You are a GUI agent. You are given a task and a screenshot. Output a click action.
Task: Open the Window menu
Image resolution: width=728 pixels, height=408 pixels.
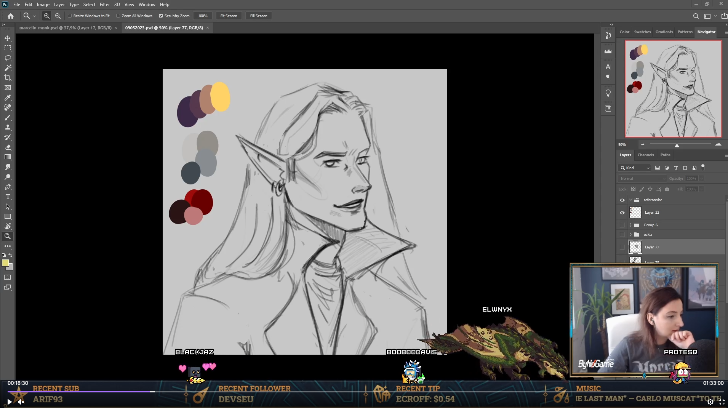(147, 5)
